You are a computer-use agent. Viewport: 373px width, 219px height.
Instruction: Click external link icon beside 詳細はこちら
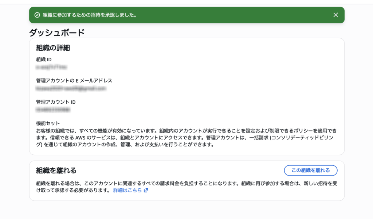pos(146,191)
